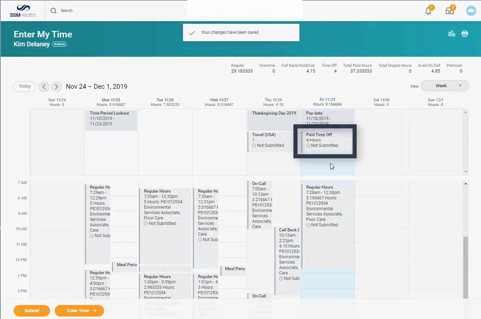The width and height of the screenshot is (481, 319).
Task: Click the Pay date block on Friday
Action: (x=327, y=118)
